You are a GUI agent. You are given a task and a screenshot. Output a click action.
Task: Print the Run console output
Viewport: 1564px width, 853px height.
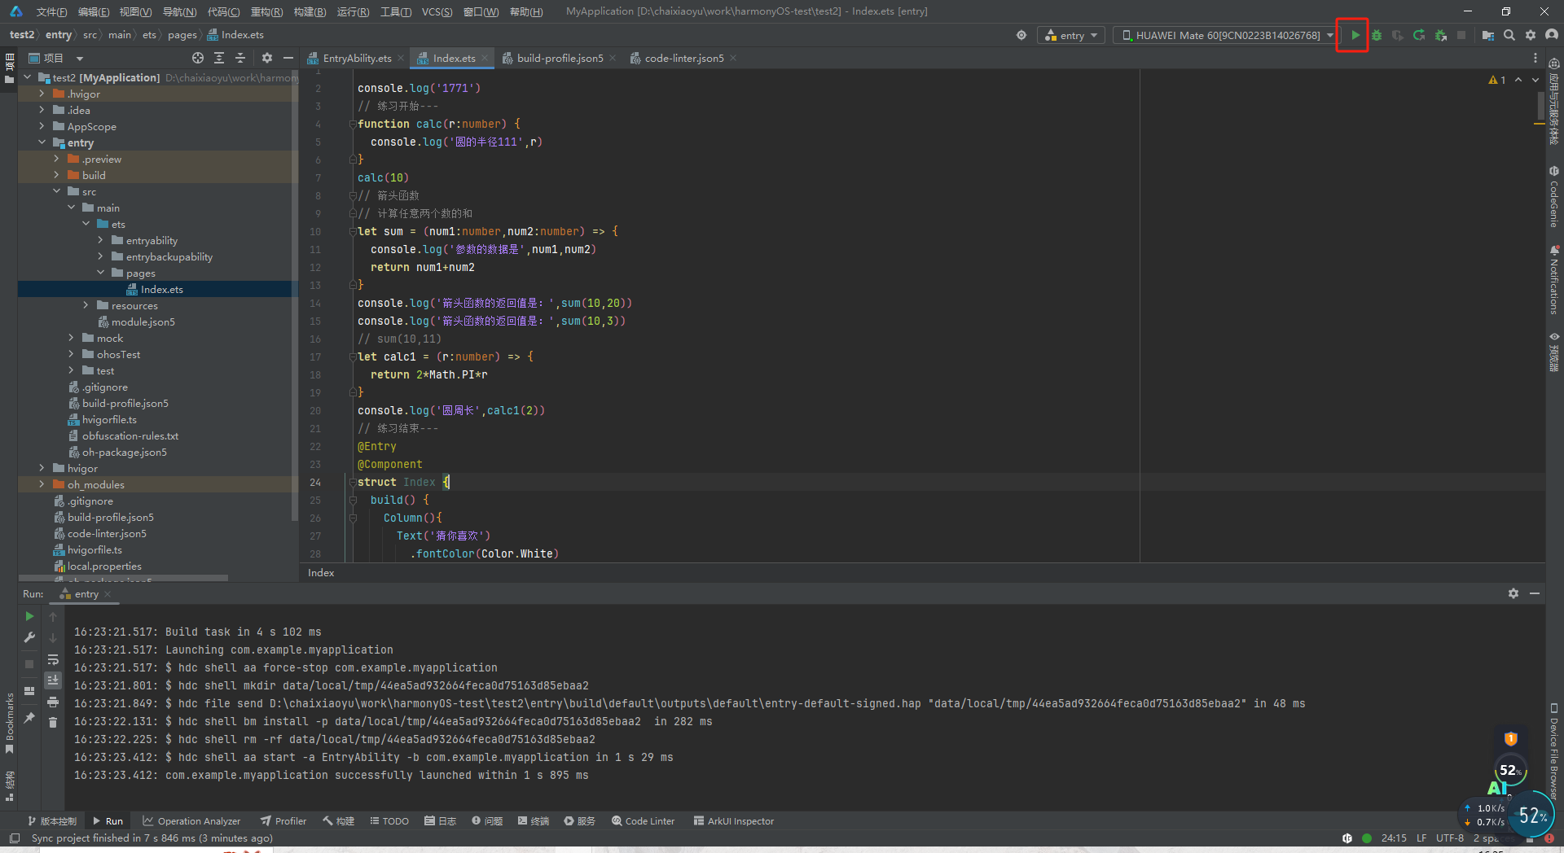53,702
